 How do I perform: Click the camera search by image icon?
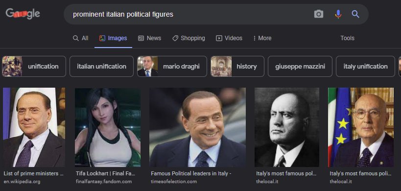tap(318, 14)
